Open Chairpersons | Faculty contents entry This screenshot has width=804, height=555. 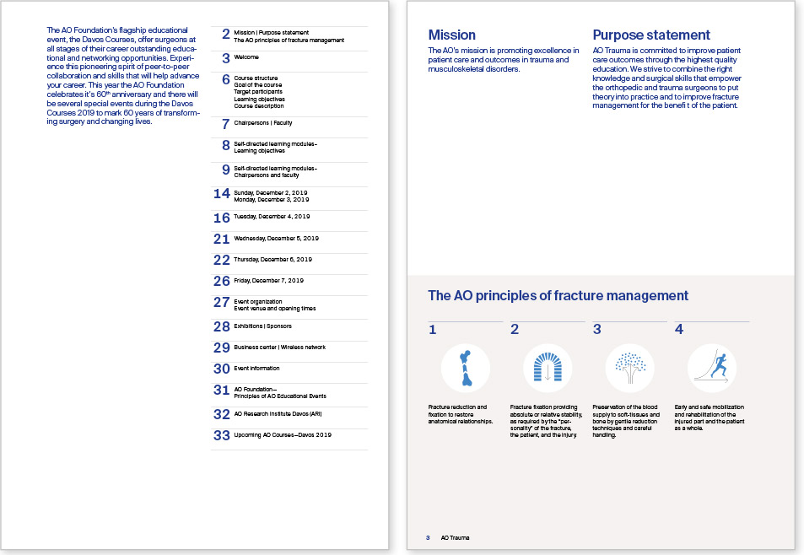tap(262, 123)
